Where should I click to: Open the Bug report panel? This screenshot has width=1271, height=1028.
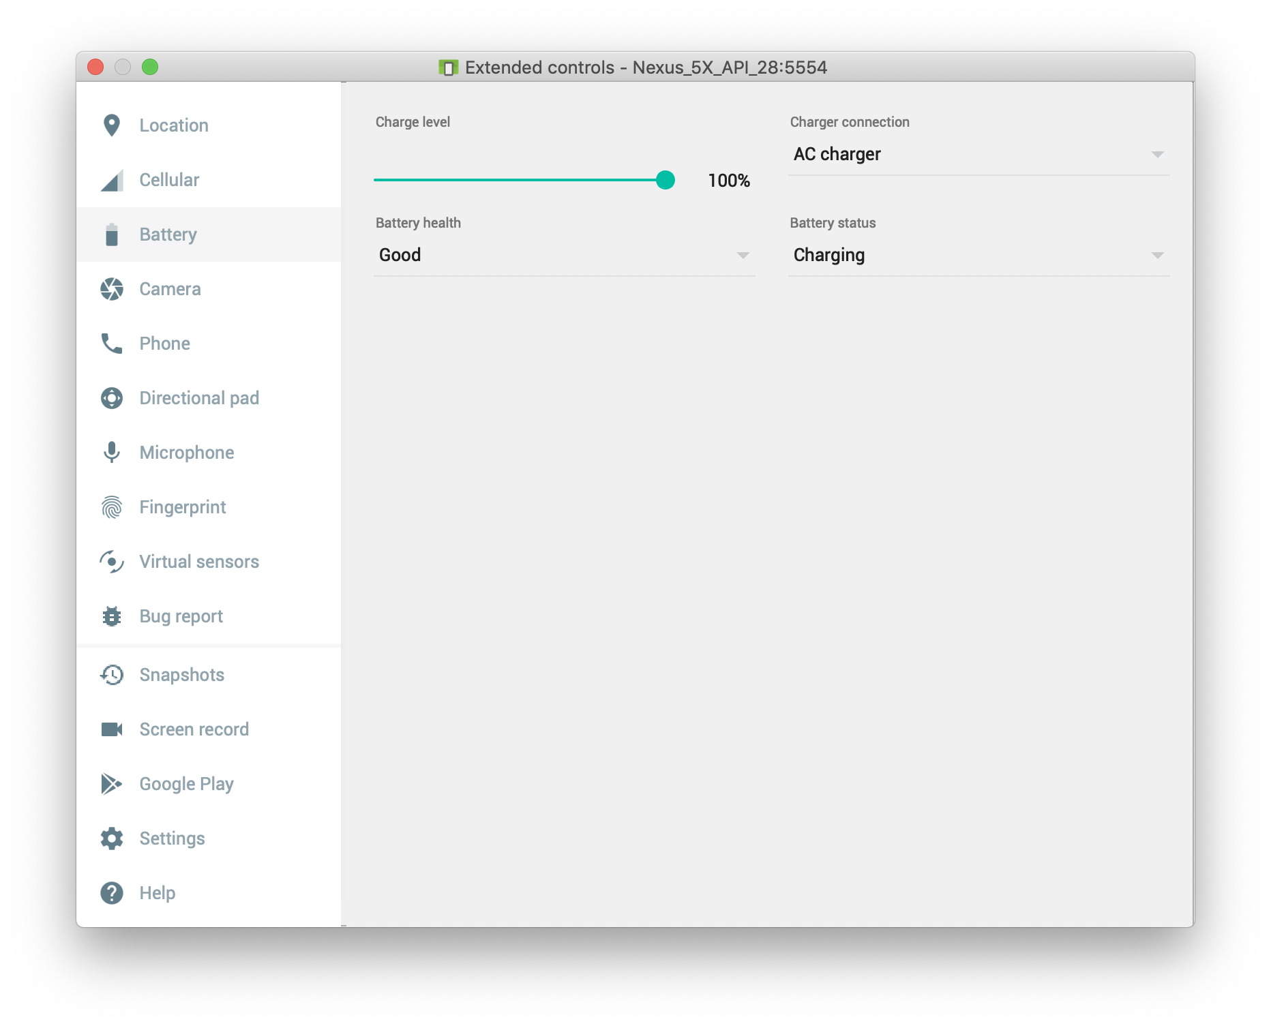click(x=209, y=616)
